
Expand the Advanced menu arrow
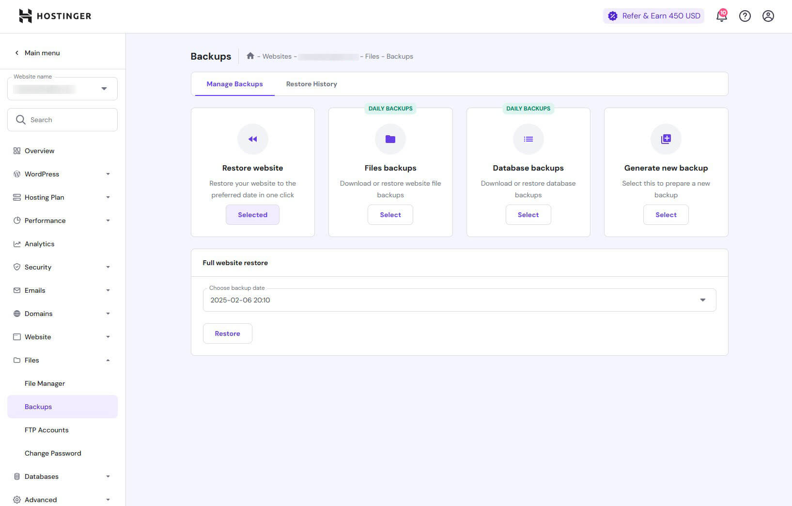(108, 500)
